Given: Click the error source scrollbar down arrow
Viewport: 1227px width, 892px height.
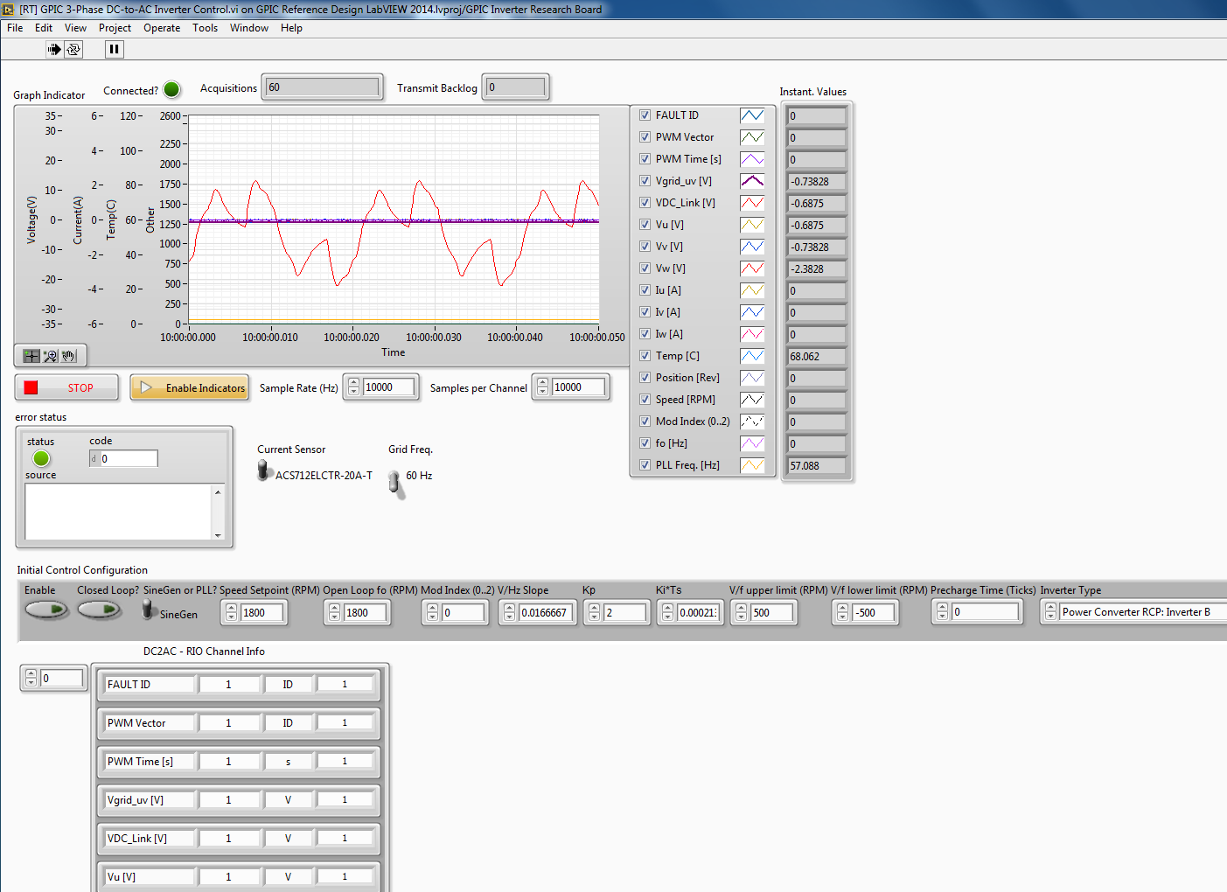Looking at the screenshot, I should (218, 534).
